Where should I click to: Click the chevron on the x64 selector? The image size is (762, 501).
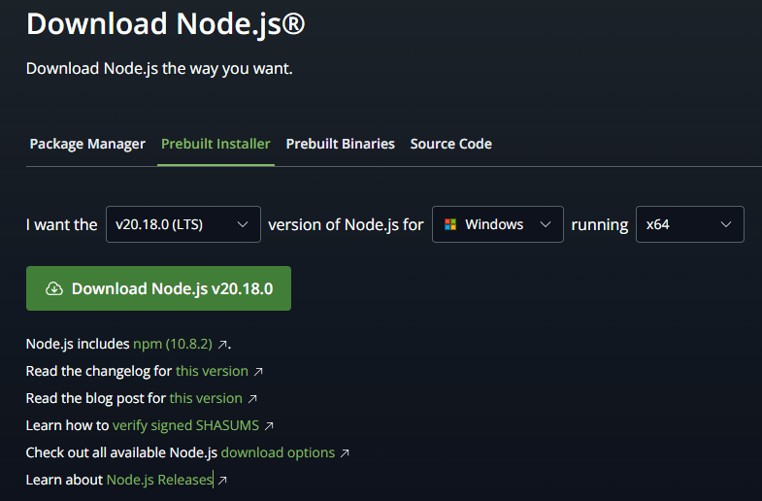point(725,224)
